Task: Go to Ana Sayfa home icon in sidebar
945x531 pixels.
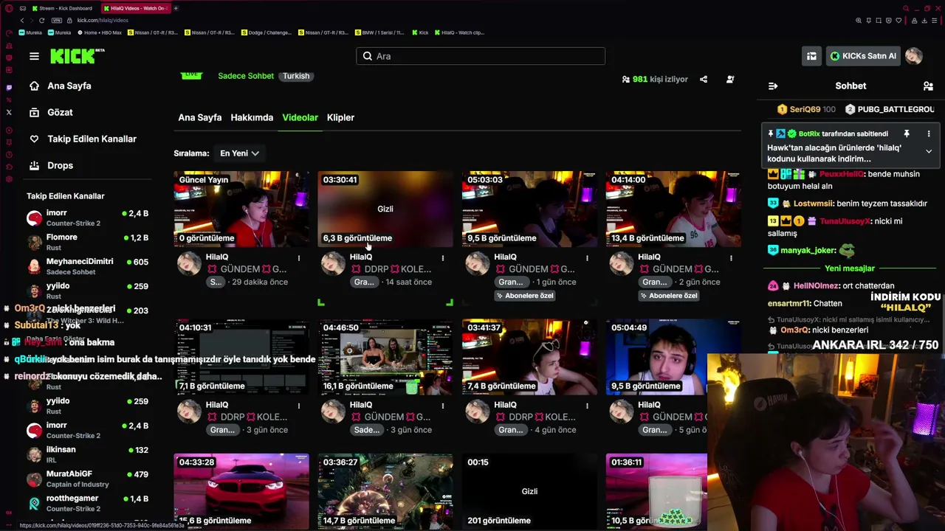Action: coord(34,86)
